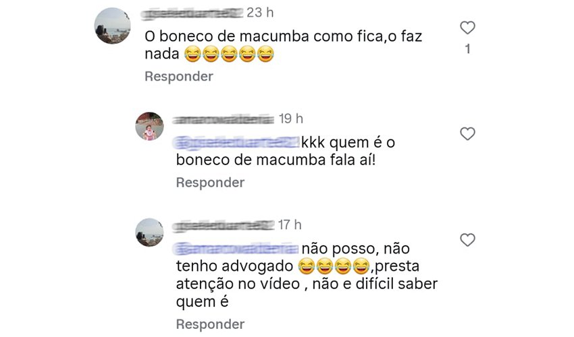Follow the blue mention before "não posso, não"

pyautogui.click(x=236, y=249)
